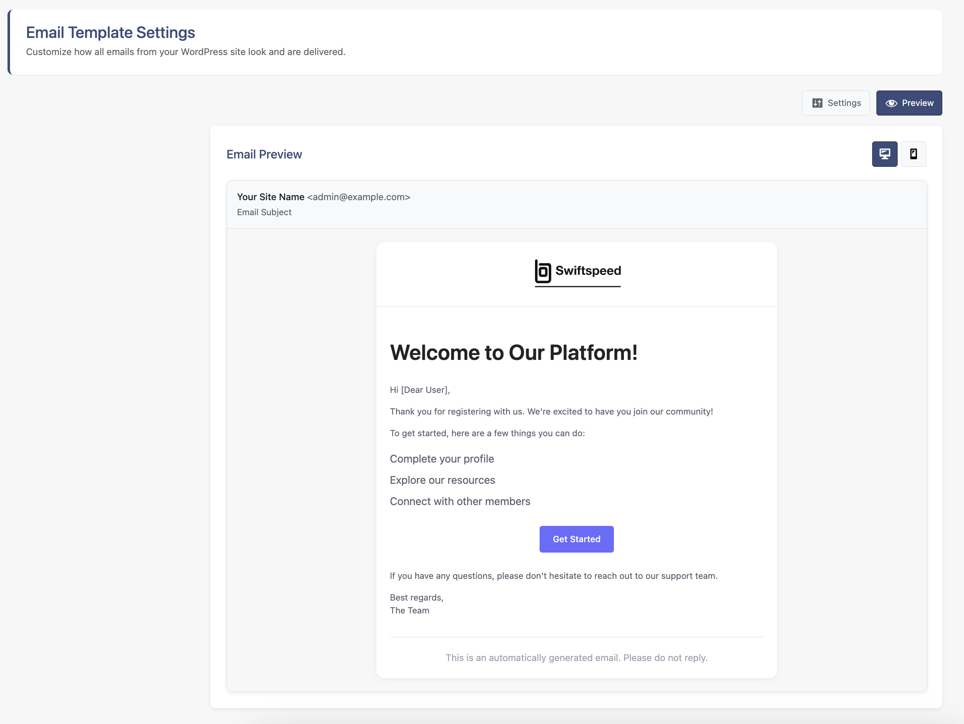Click the Swiftspeed logo in the email header

577,271
